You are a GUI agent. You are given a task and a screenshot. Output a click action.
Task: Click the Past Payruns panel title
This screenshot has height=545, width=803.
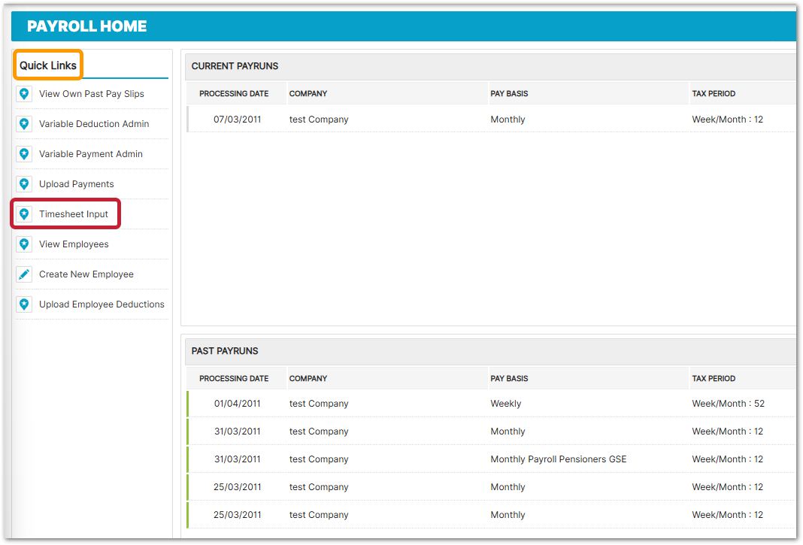225,351
